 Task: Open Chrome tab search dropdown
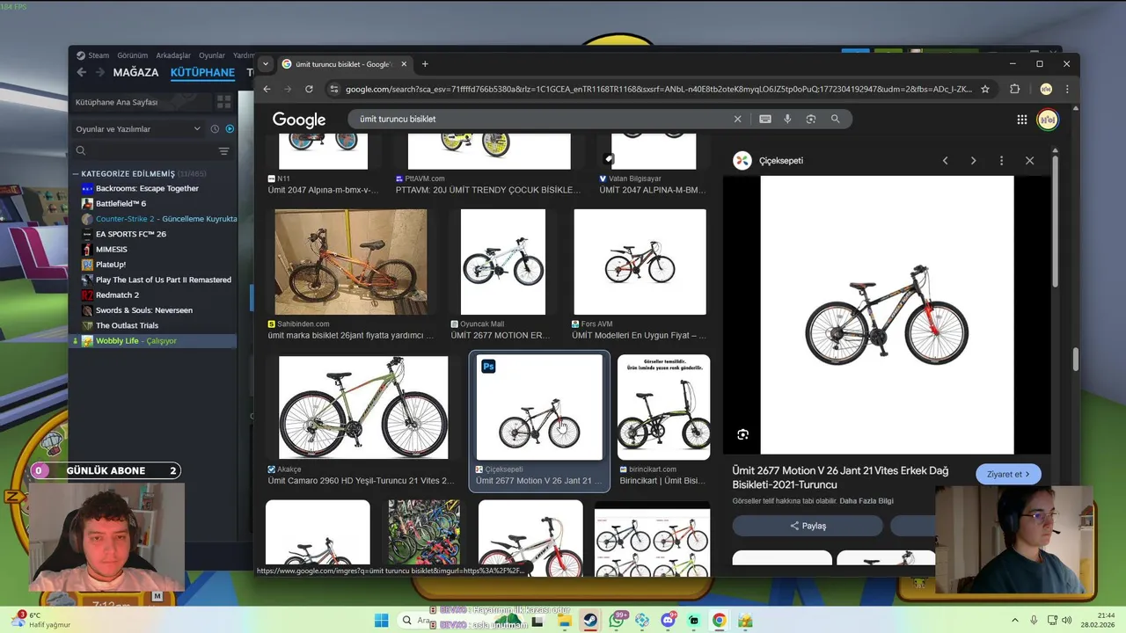click(266, 64)
